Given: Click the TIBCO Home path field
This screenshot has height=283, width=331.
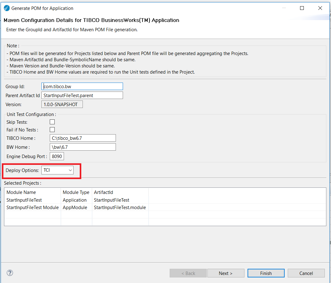Looking at the screenshot, I should [x=83, y=138].
